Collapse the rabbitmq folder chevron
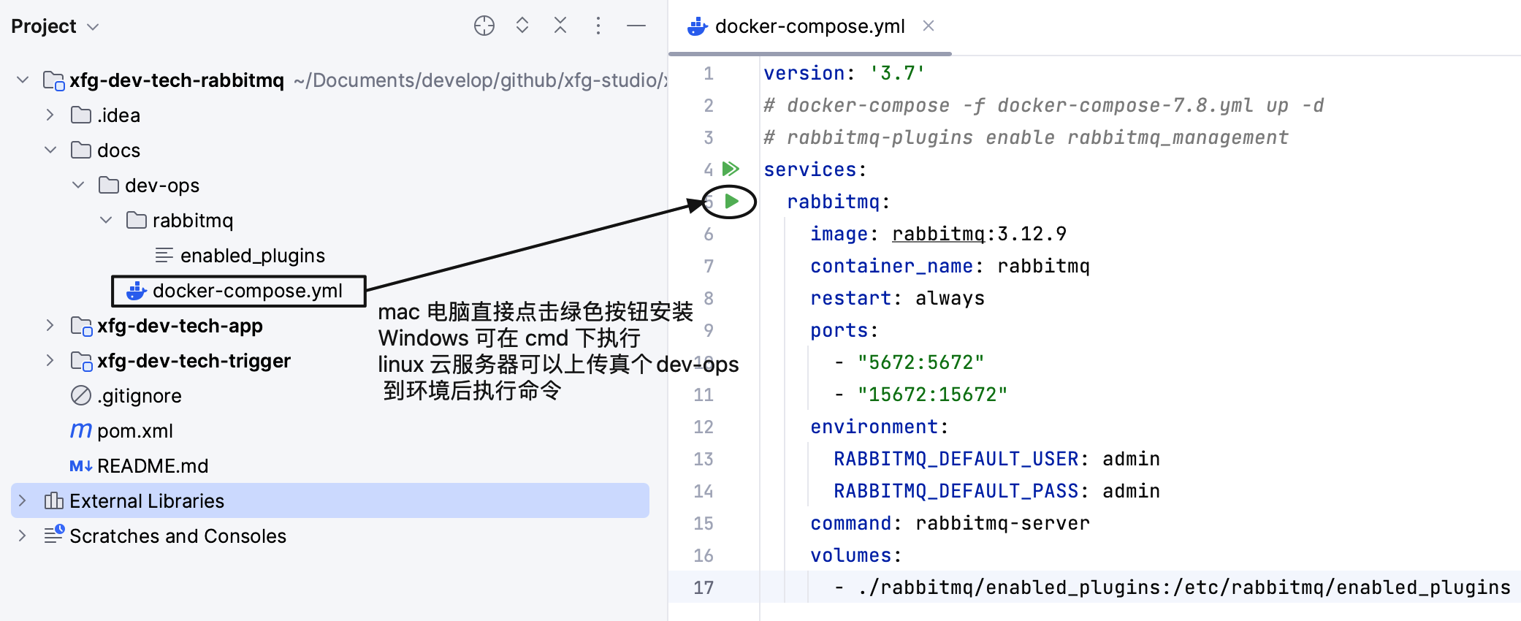 point(106,220)
